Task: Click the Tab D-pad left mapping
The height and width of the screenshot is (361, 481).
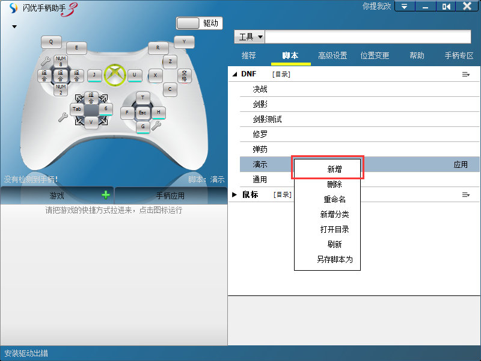Action: 77,110
